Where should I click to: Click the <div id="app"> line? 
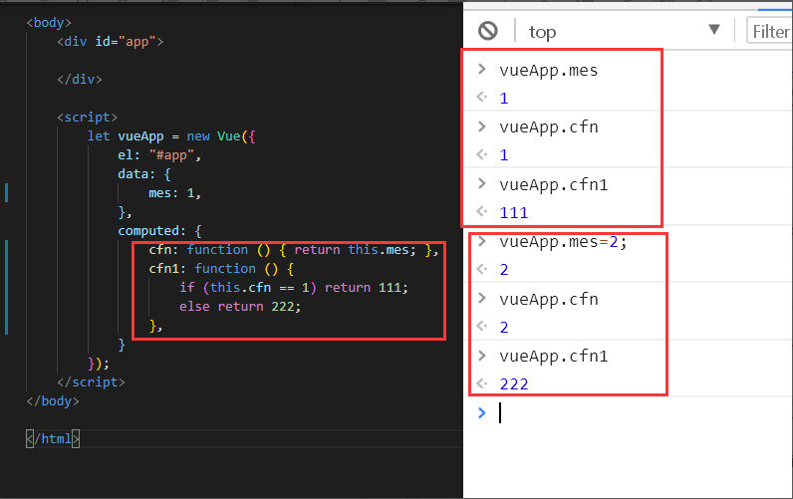click(111, 42)
